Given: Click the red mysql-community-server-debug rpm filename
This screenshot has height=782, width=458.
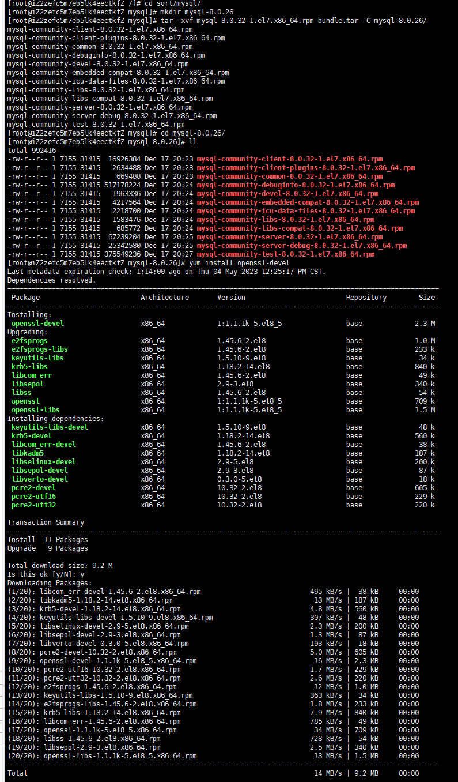Looking at the screenshot, I should tap(301, 246).
